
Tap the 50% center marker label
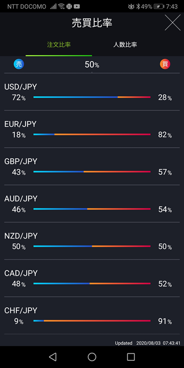92,65
